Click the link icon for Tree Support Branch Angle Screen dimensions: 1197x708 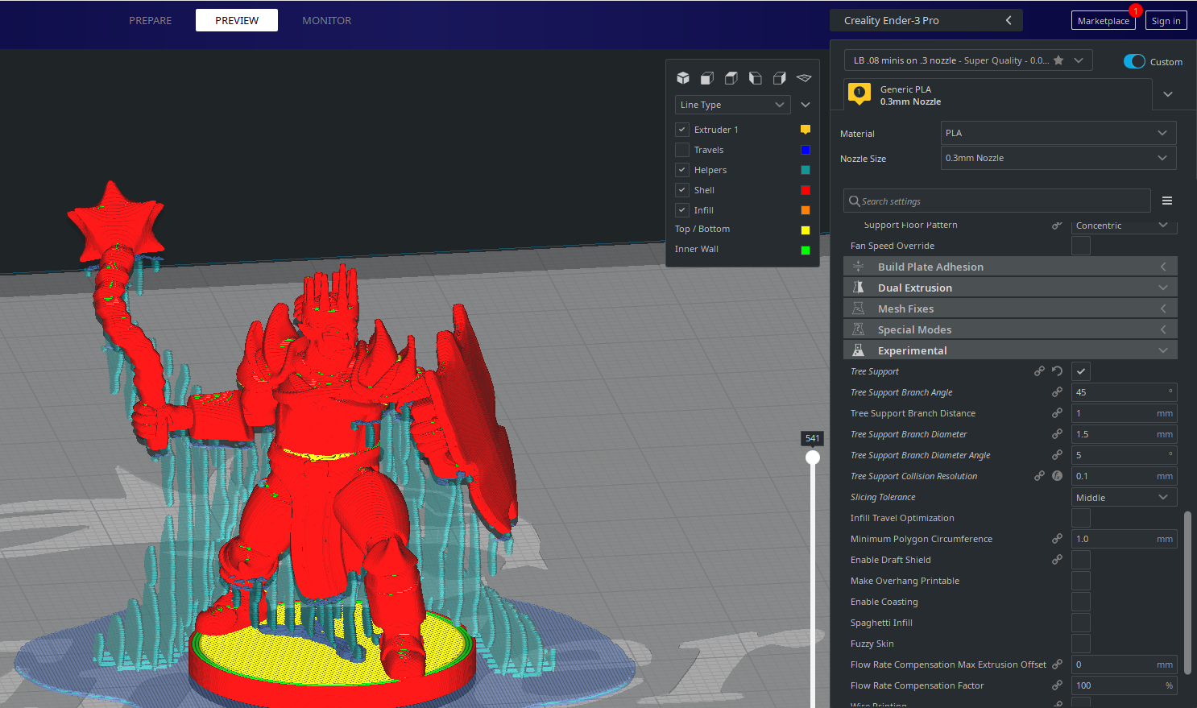pos(1057,392)
